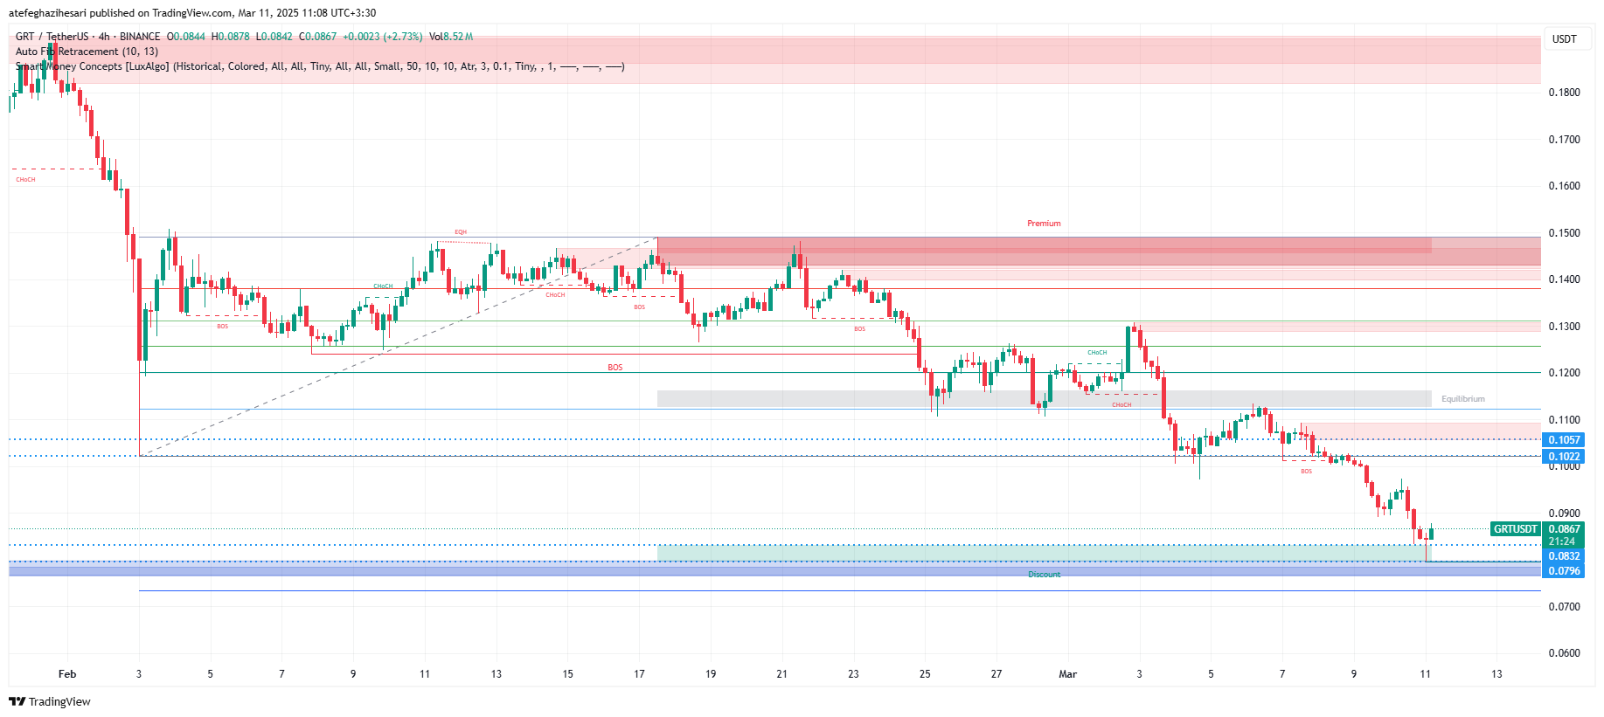This screenshot has height=717, width=1604.
Task: Click the 15 date on the time axis
Action: [567, 674]
